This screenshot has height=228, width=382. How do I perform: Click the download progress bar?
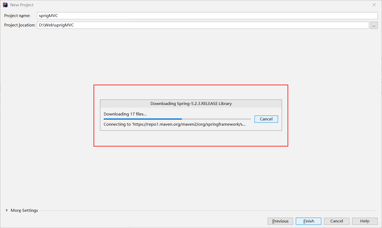(x=177, y=119)
